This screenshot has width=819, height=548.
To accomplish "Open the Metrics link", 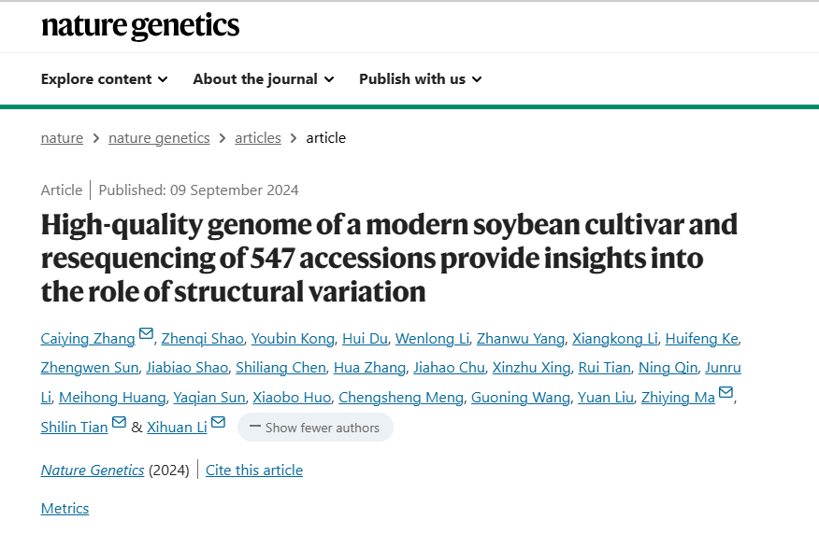I will 65,509.
